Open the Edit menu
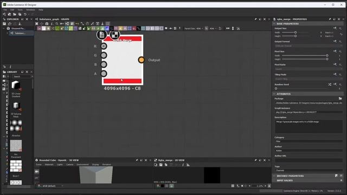This screenshot has height=195, width=347. (12, 10)
